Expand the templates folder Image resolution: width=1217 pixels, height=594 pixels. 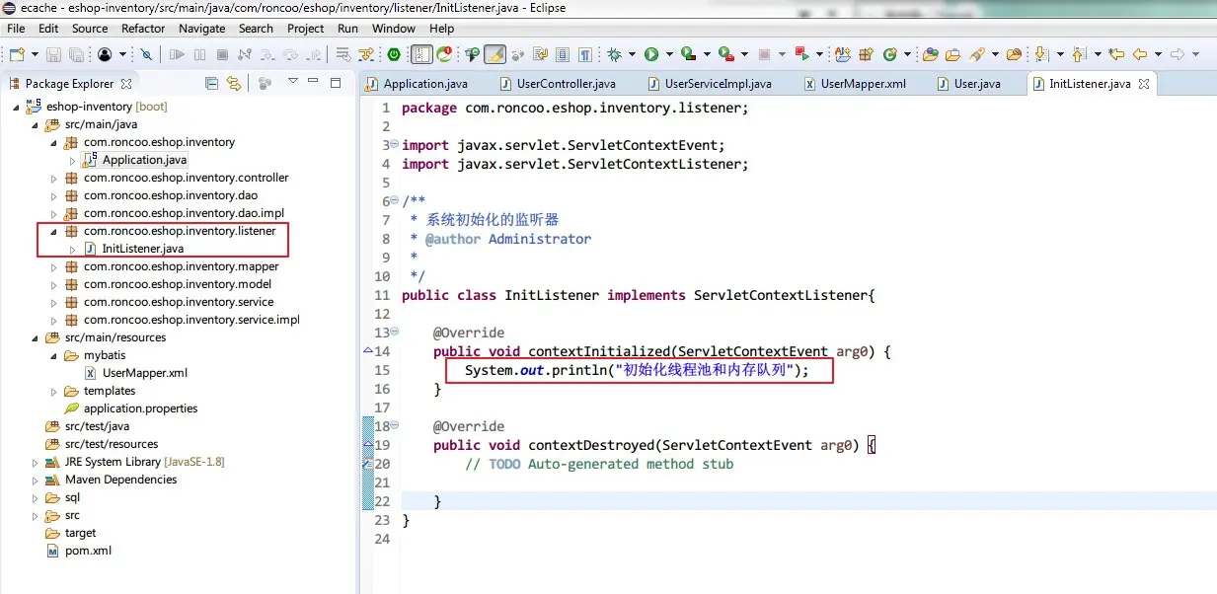point(54,392)
